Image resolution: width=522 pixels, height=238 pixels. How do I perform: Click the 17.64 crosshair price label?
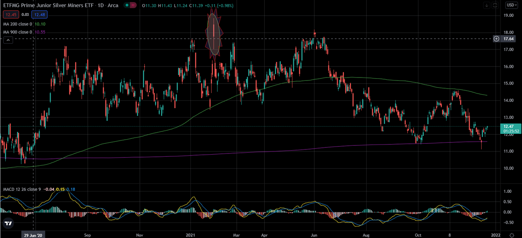pyautogui.click(x=508, y=39)
